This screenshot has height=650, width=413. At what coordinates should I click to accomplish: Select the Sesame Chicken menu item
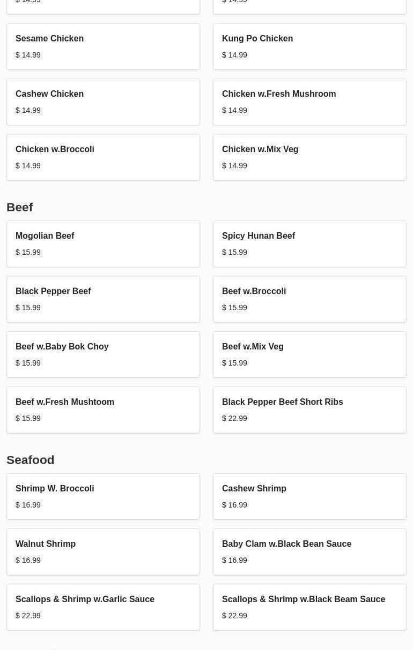[103, 46]
